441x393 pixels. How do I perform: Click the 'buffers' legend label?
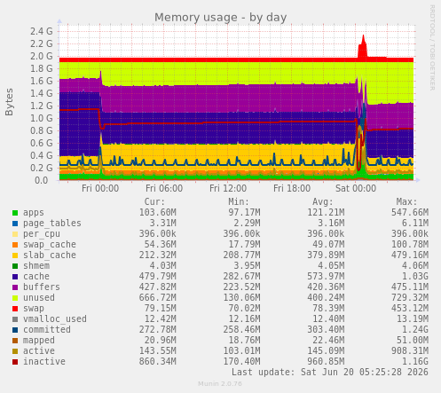point(42,287)
